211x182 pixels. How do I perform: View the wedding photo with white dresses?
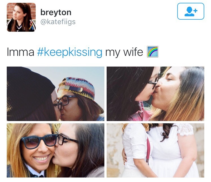tap(155, 150)
